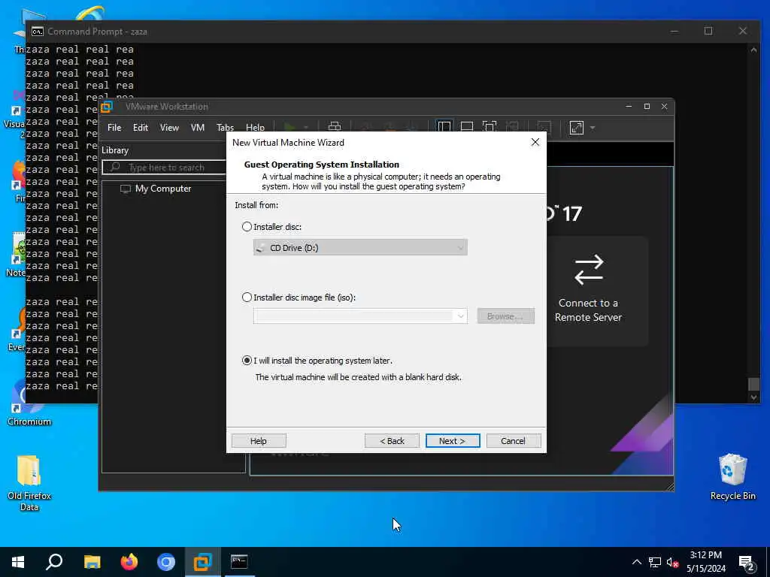Select the Installer disc radio button
This screenshot has height=577, width=770.
tap(247, 227)
